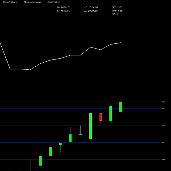Click the green candle touching the 1085 gridline

121,107
